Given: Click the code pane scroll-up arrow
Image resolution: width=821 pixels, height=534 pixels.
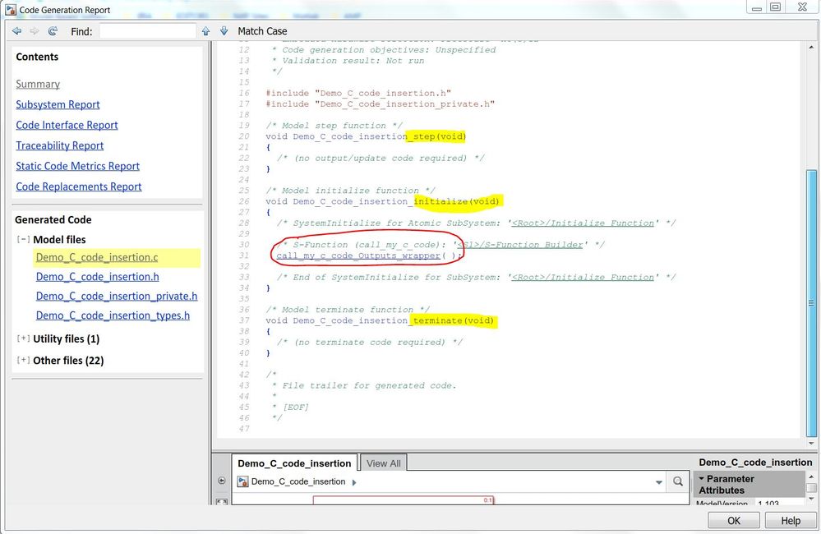Looking at the screenshot, I should point(811,47).
